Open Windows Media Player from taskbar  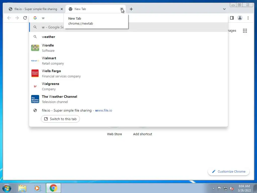pos(38,188)
